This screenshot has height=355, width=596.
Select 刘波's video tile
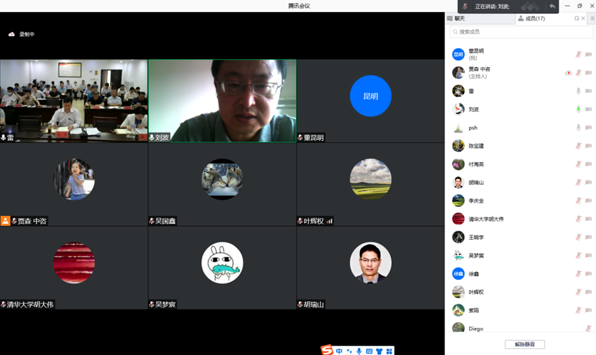click(222, 101)
